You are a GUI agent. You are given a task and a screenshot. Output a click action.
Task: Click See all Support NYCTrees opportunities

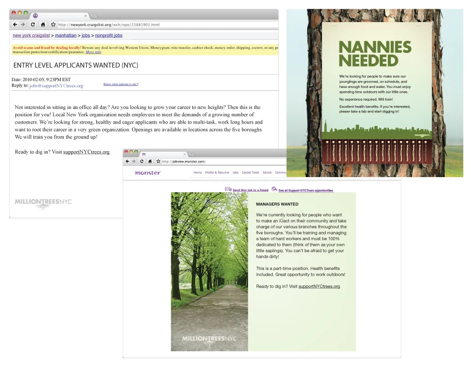click(306, 190)
